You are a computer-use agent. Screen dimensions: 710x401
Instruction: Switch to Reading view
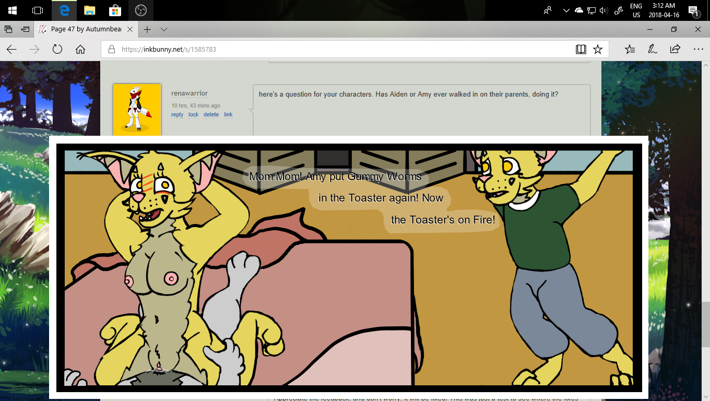tap(581, 50)
